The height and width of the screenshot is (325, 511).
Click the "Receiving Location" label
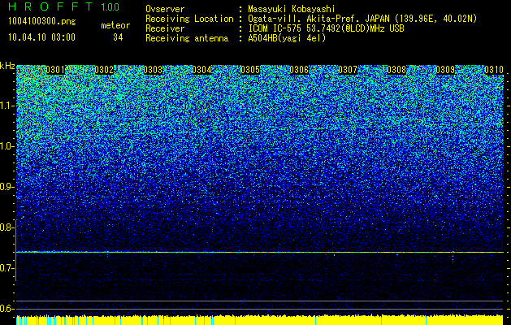(x=189, y=19)
